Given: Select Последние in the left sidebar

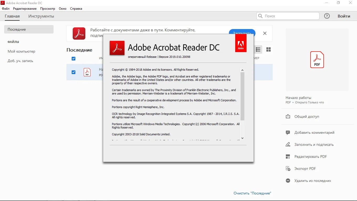Looking at the screenshot, I should click(x=29, y=29).
